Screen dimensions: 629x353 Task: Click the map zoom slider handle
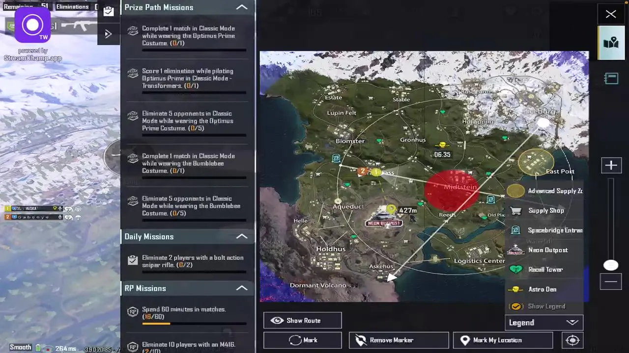(x=611, y=265)
